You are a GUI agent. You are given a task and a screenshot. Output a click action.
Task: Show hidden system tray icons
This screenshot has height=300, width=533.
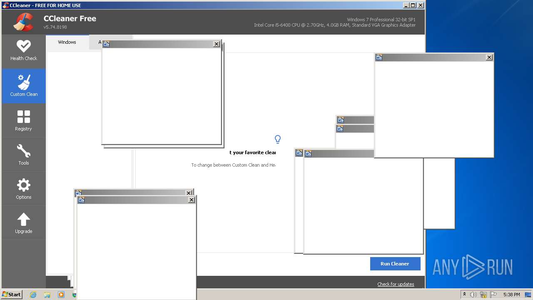click(x=464, y=295)
